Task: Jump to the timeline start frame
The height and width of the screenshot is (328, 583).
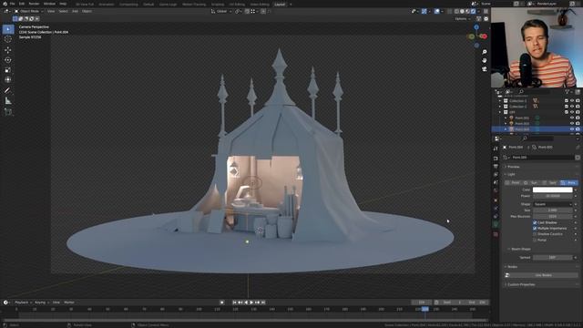Action: pos(234,302)
